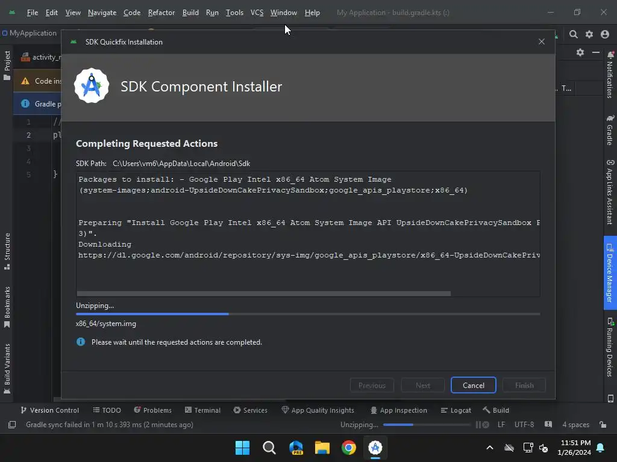Screen dimensions: 617x462
Task: Open the App Links Assistant panel
Action: (610, 192)
